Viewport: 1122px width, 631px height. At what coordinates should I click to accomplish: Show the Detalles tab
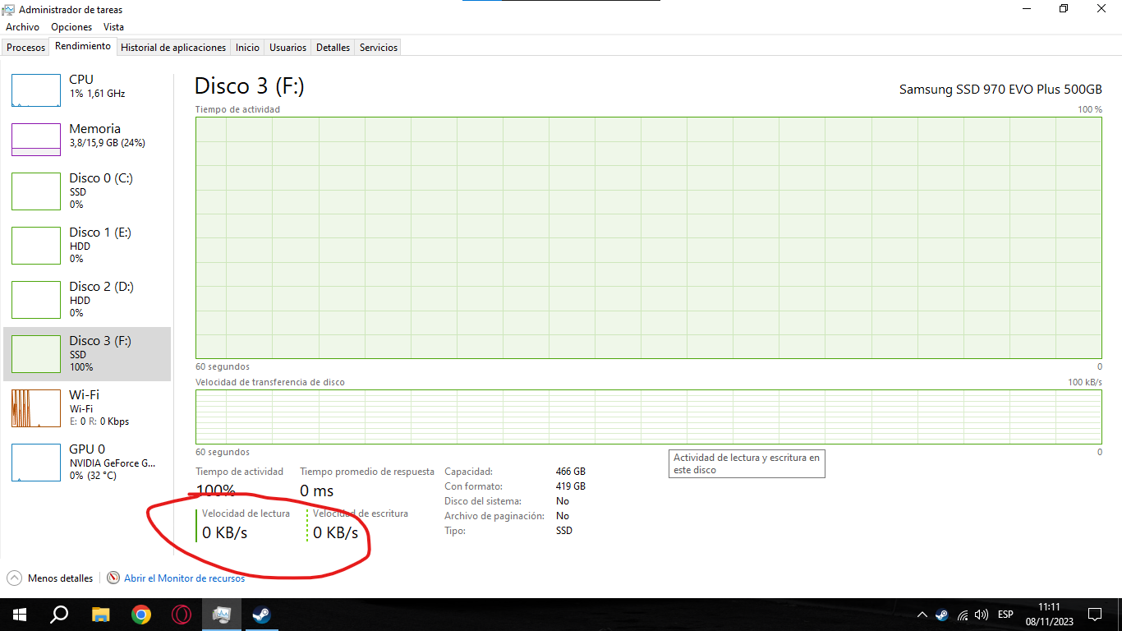point(333,48)
